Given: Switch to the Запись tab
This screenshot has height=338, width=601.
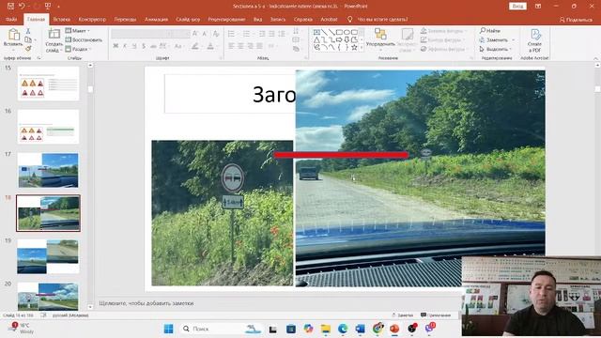Looking at the screenshot, I should 278,19.
